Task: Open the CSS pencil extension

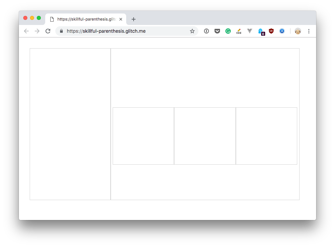Action: click(x=239, y=31)
